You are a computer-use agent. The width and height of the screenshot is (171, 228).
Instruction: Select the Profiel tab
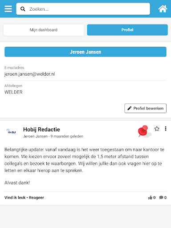click(127, 30)
